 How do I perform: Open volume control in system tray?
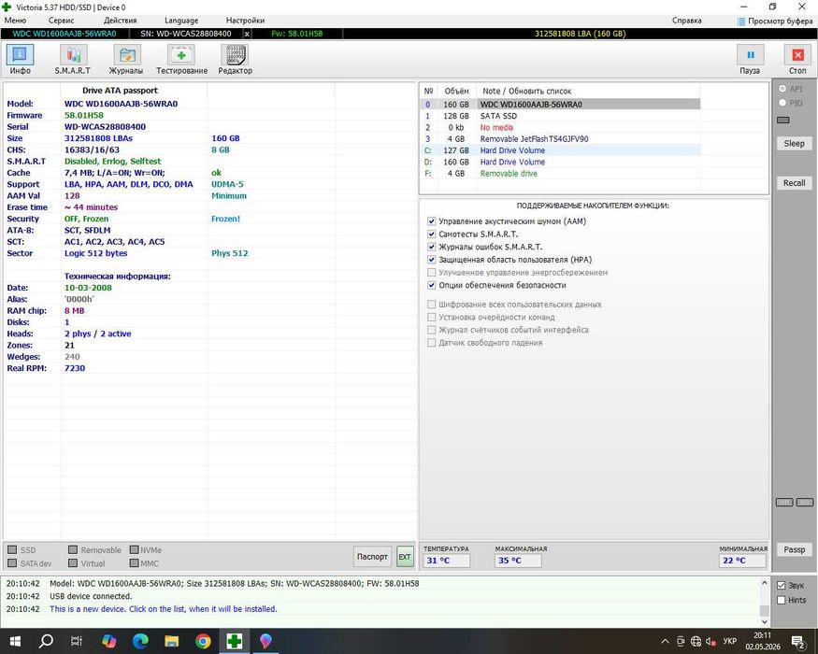coord(710,641)
